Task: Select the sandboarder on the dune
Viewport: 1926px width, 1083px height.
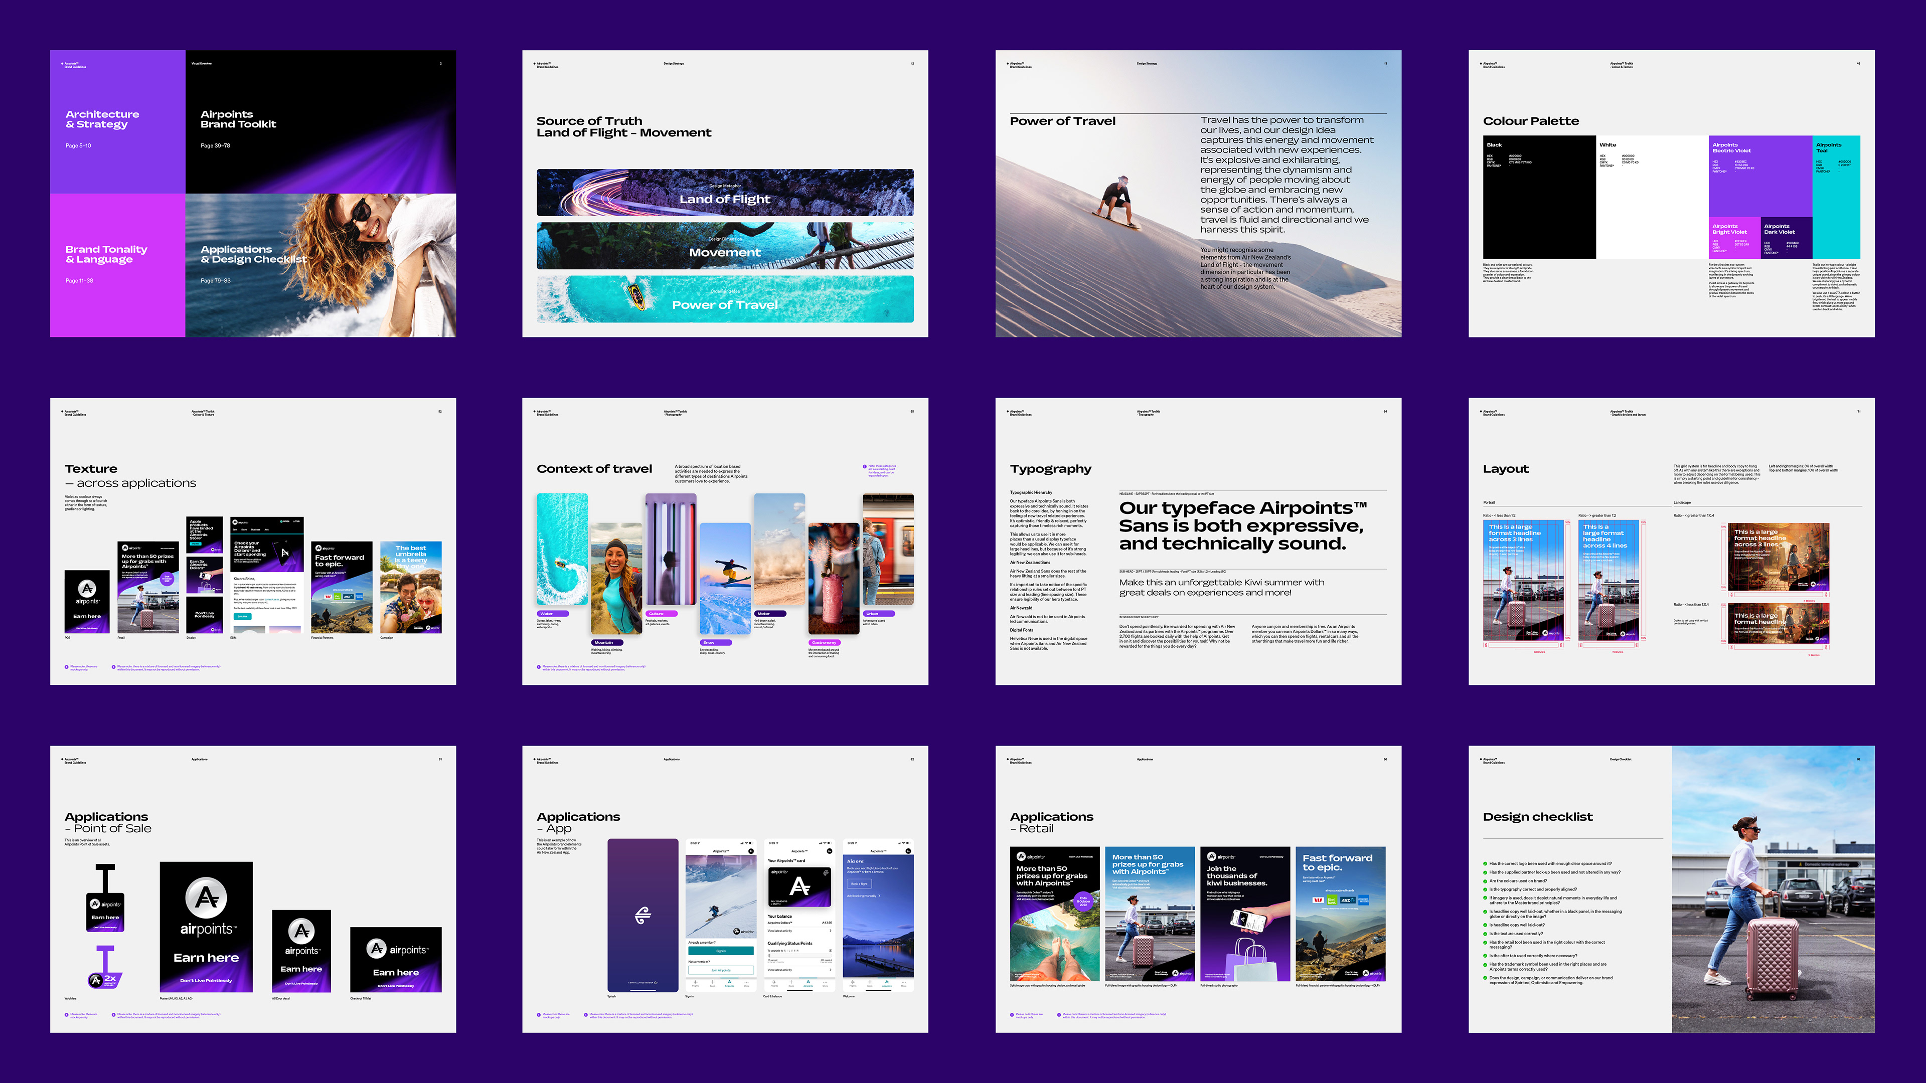Action: click(1118, 202)
